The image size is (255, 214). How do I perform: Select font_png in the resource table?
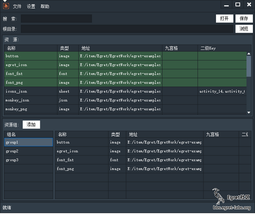tap(125, 83)
